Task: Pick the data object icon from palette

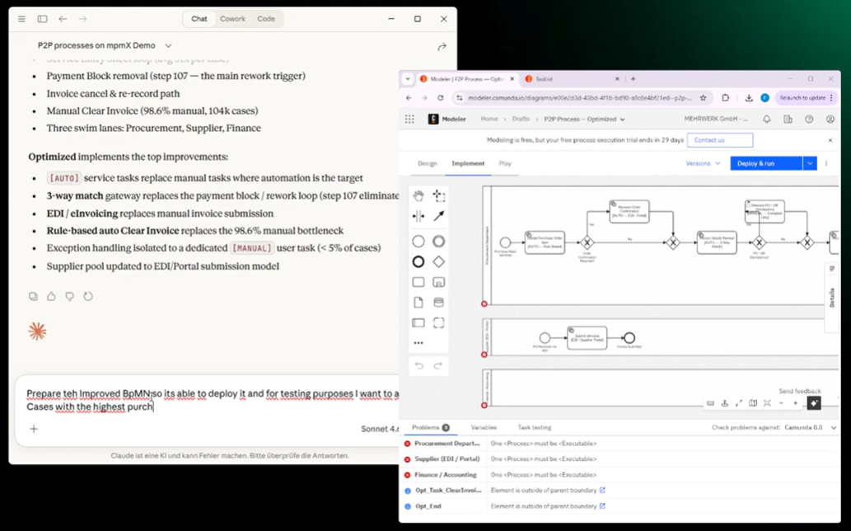Action: 418,303
